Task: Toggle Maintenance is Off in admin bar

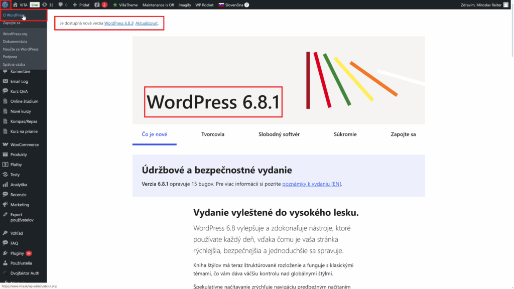Action: 159,5
